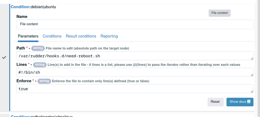Screen dimensions: 260x117
Task: Click the File content badge at top right
Action: tap(220, 13)
